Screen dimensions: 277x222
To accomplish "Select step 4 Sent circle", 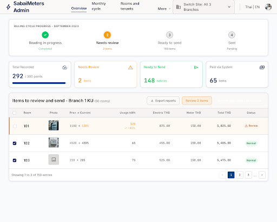I will [x=232, y=35].
